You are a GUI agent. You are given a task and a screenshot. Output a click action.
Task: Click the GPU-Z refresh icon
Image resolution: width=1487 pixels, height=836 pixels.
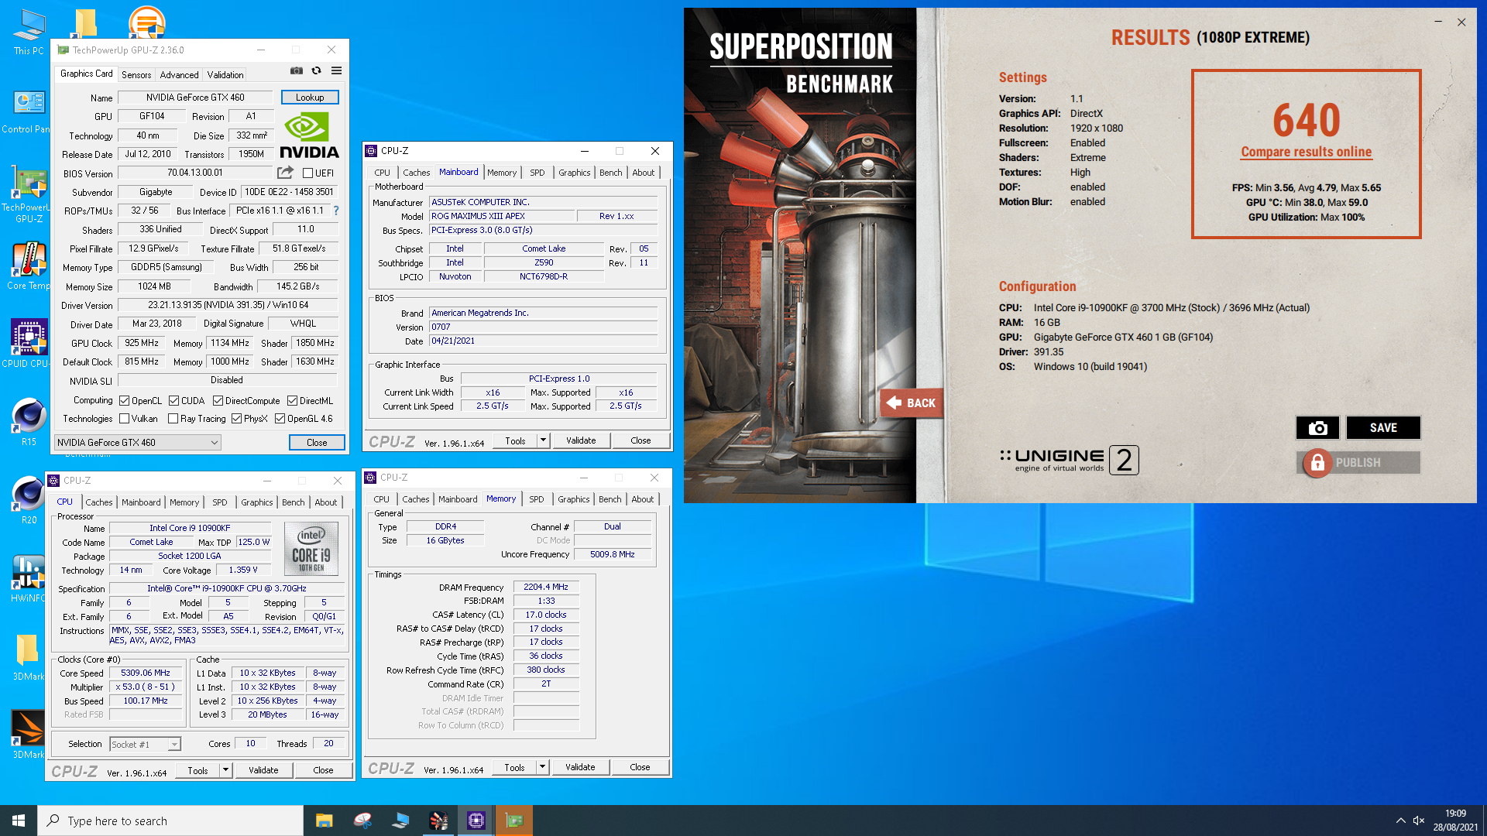click(316, 70)
